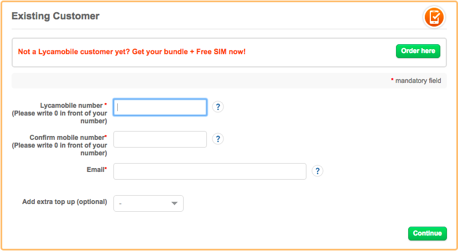Click the Add extra top up label
The image size is (458, 251).
(x=65, y=202)
